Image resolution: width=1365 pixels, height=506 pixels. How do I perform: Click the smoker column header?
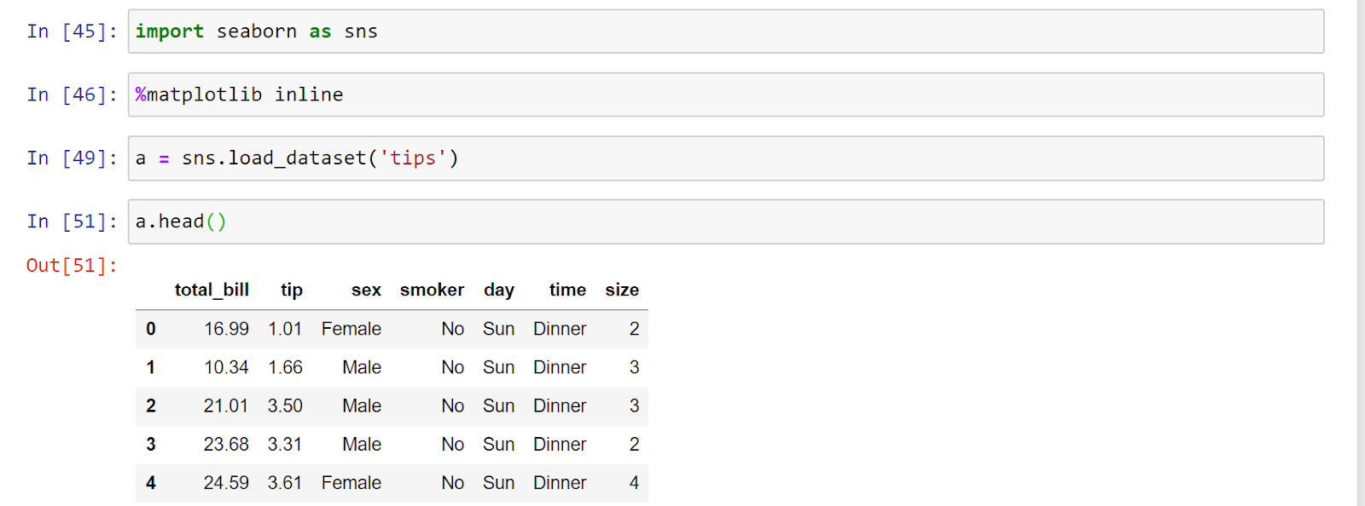point(432,290)
